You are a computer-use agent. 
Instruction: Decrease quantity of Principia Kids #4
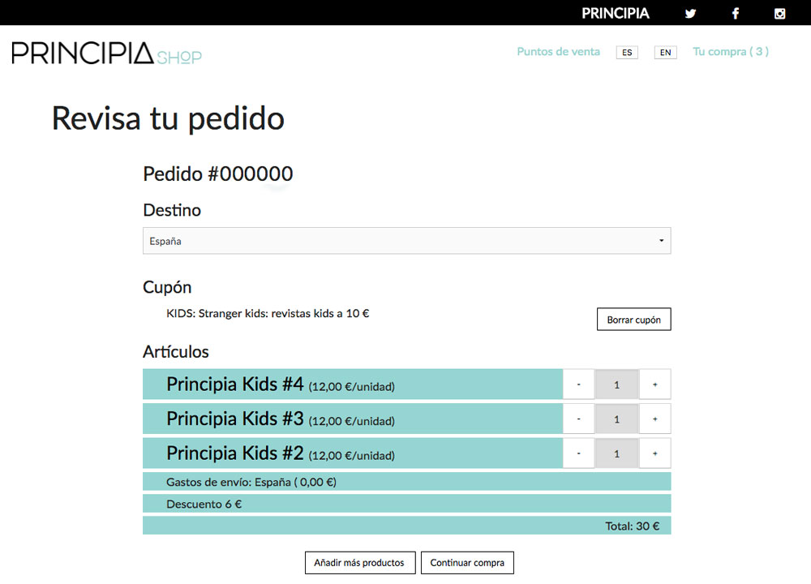[x=578, y=384]
